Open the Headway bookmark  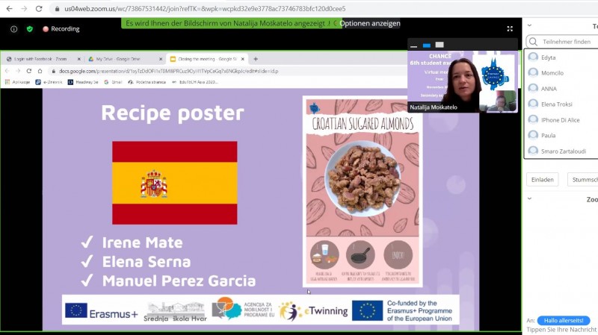tap(83, 82)
